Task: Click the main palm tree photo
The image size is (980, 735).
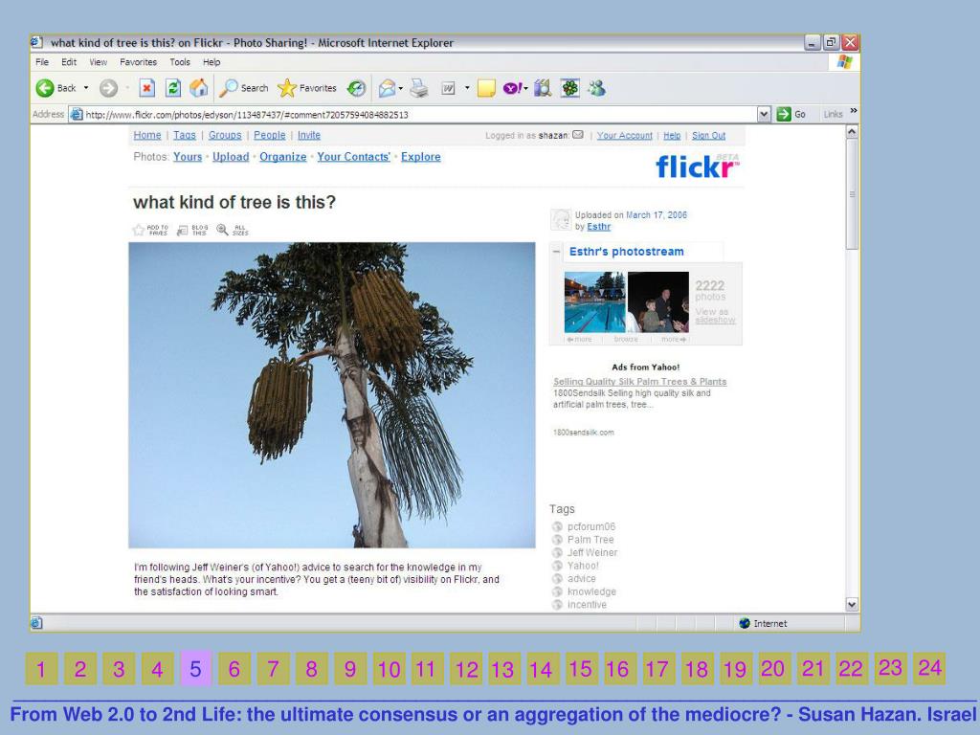Action: point(332,395)
